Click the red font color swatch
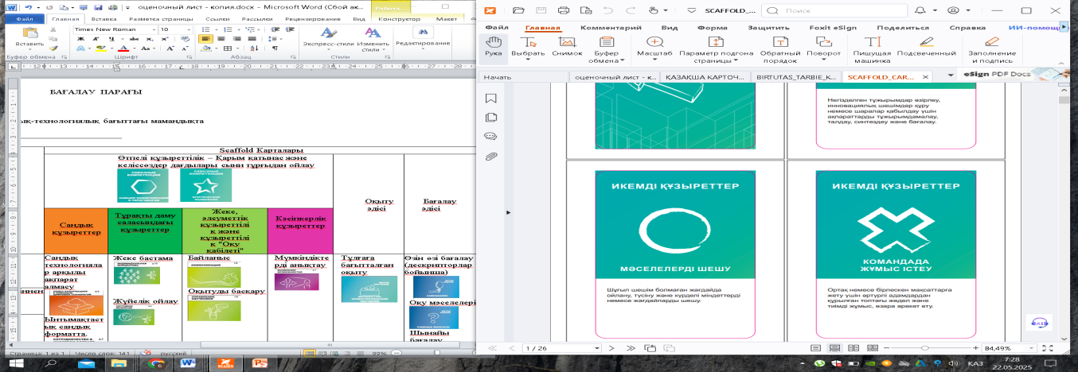This screenshot has width=1078, height=372. pos(123,48)
